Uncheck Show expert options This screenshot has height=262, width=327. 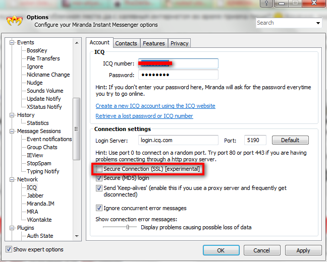click(9, 249)
